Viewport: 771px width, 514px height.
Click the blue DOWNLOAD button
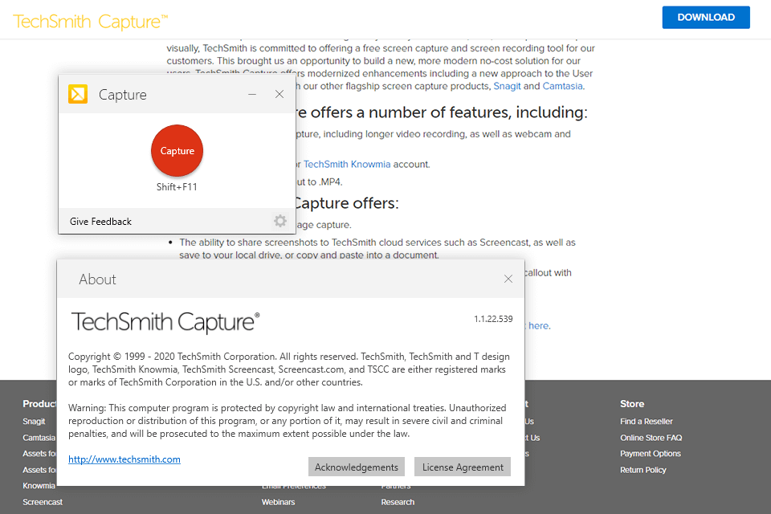pos(706,17)
